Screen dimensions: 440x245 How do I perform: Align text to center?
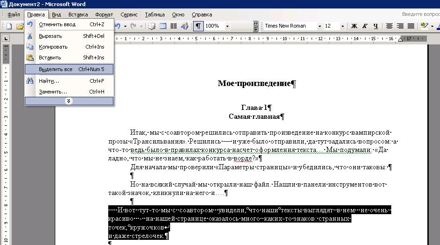389,26
